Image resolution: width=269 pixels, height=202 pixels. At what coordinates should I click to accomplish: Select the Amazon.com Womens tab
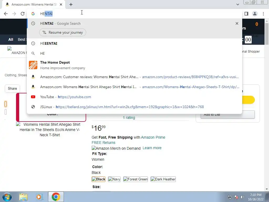pyautogui.click(x=33, y=4)
